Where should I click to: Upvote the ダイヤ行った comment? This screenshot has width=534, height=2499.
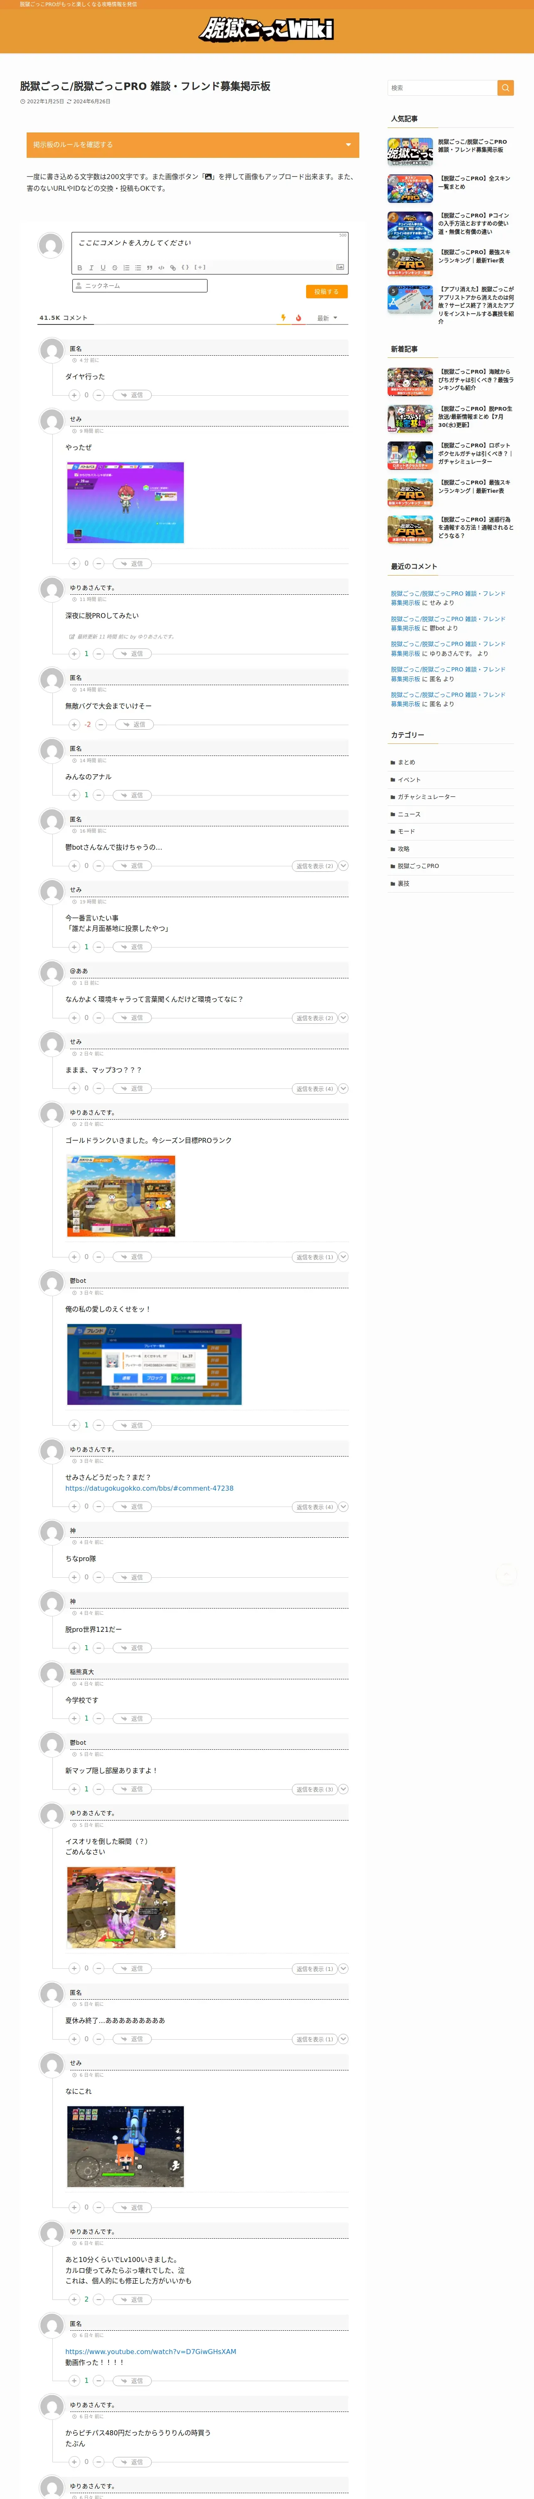pos(74,395)
